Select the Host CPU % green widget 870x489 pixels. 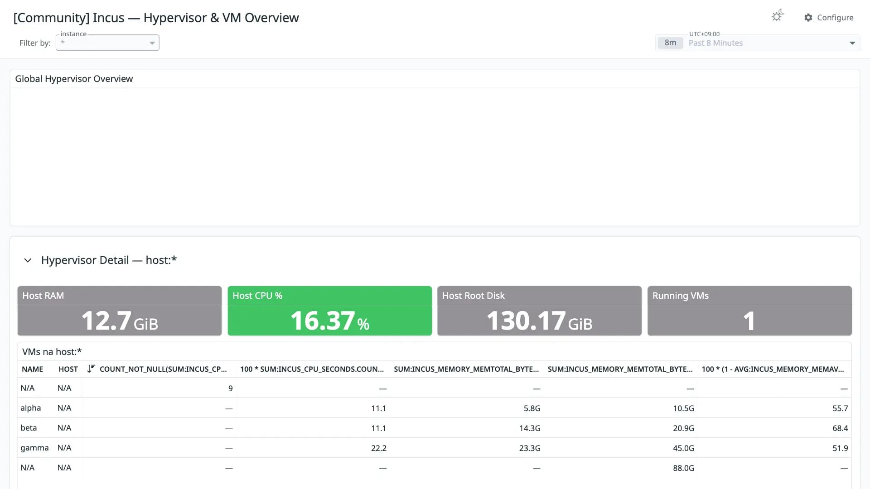tap(330, 311)
